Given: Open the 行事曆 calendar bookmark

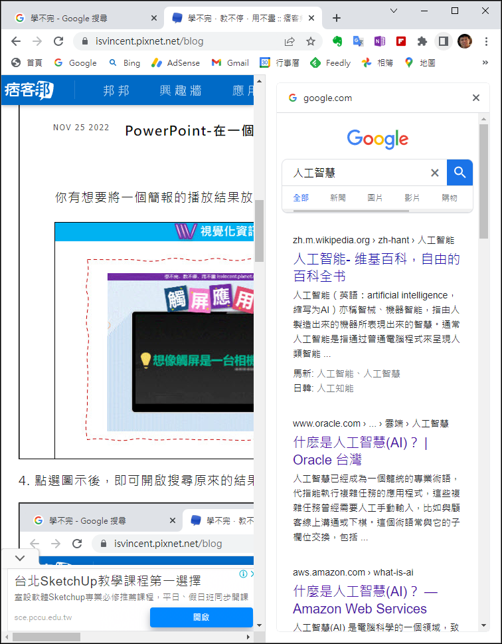Looking at the screenshot, I should coord(280,63).
